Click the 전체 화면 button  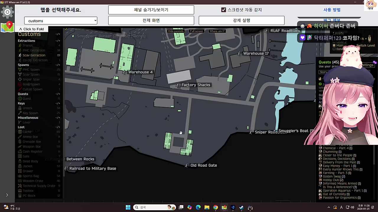[x=151, y=20]
